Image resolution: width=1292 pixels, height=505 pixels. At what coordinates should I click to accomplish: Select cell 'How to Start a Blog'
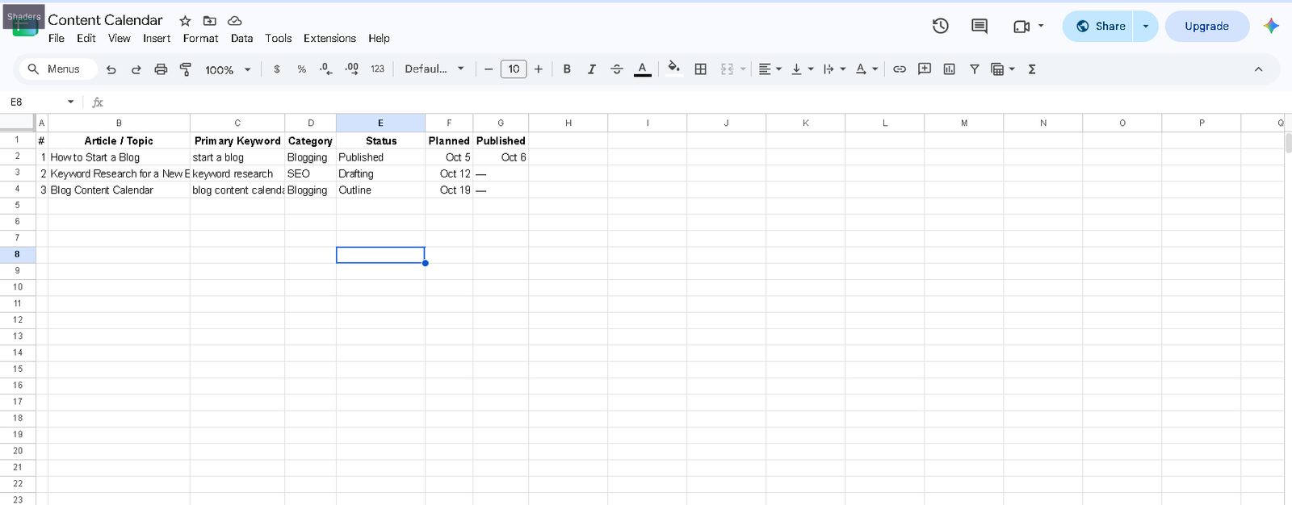pos(119,157)
